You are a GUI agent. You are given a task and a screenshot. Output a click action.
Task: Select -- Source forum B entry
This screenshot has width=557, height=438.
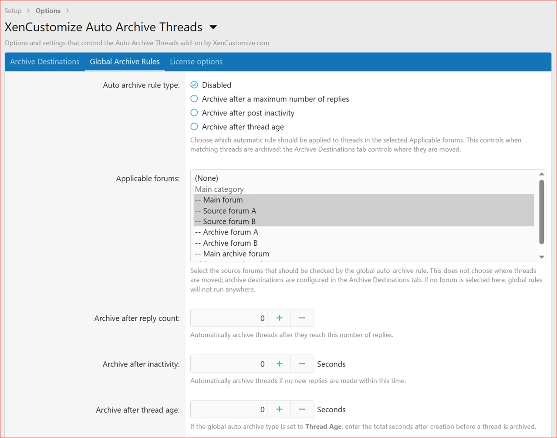click(364, 221)
